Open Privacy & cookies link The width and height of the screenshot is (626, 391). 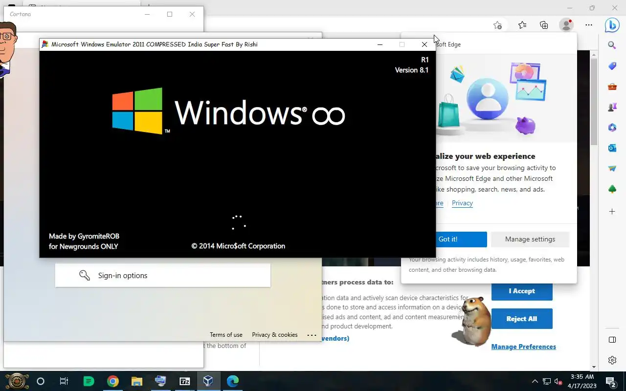(274, 335)
